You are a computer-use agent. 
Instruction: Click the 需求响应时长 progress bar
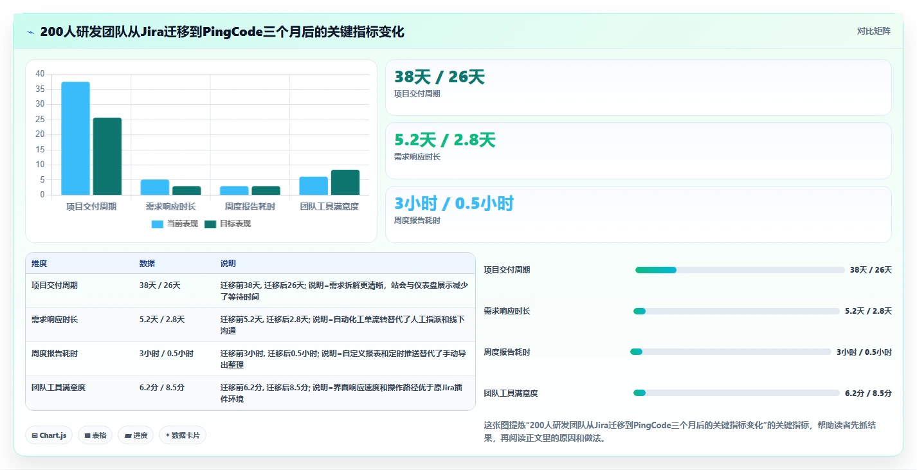736,311
